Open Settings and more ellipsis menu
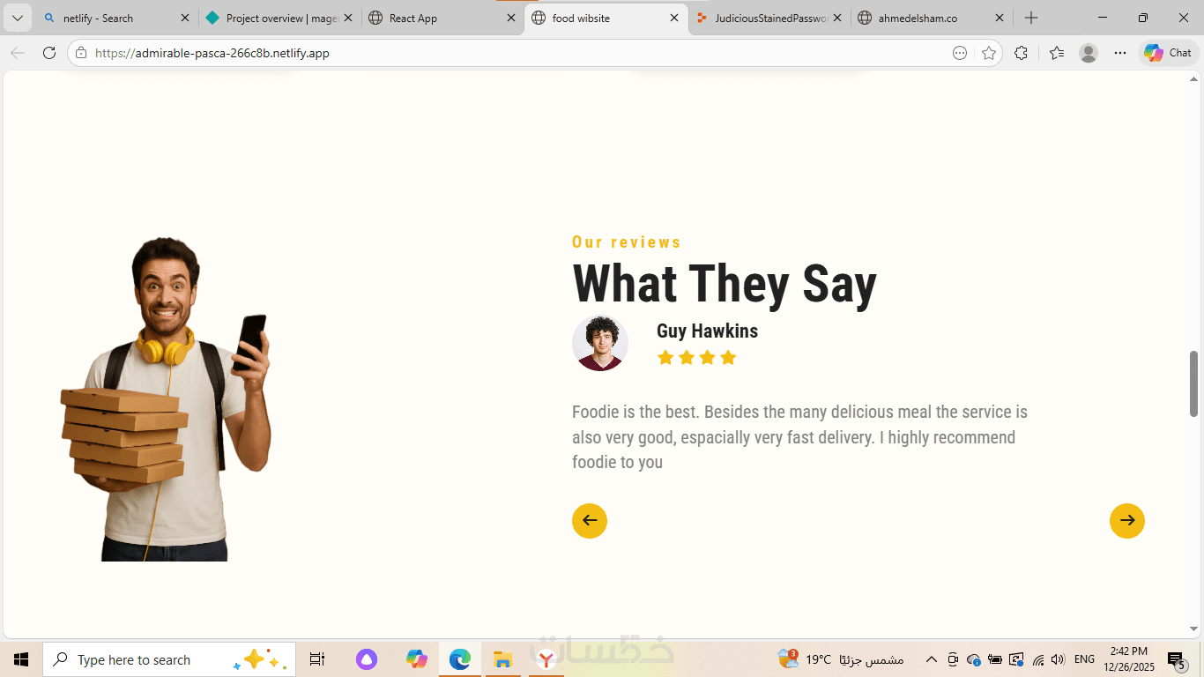The width and height of the screenshot is (1204, 677). click(1120, 53)
